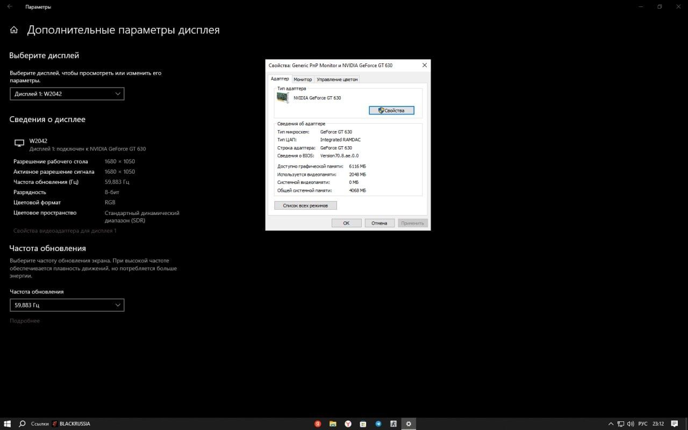Click the Settings gear taskbar icon
Image resolution: width=688 pixels, height=430 pixels.
pos(409,424)
